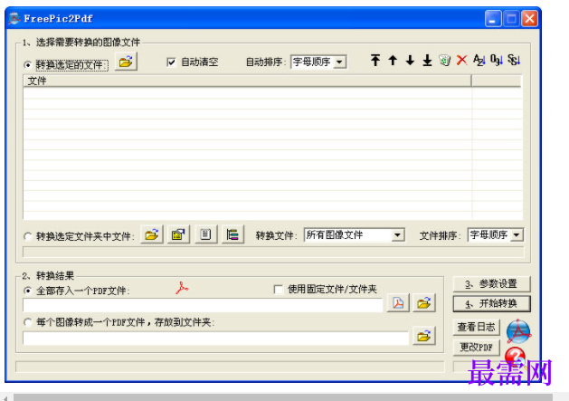The image size is (569, 401).
Task: Browse for output PDF file location
Action: 424,303
